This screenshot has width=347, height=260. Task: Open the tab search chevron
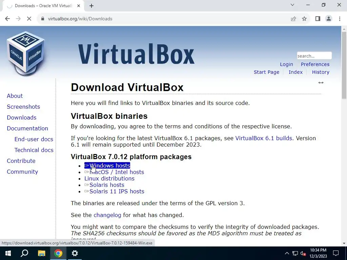click(292, 5)
